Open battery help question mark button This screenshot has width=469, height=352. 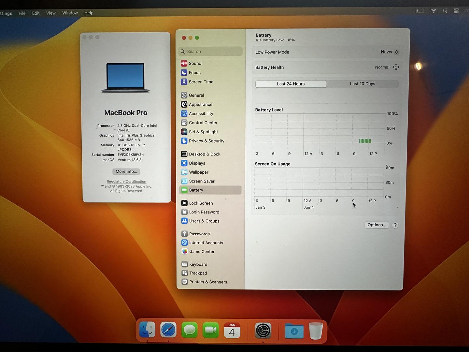pyautogui.click(x=395, y=225)
